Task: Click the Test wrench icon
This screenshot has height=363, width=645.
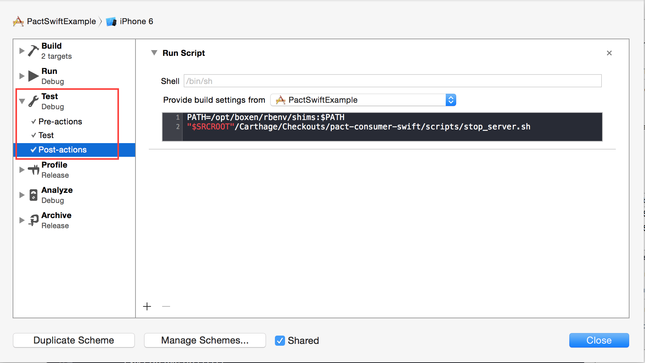Action: [34, 101]
